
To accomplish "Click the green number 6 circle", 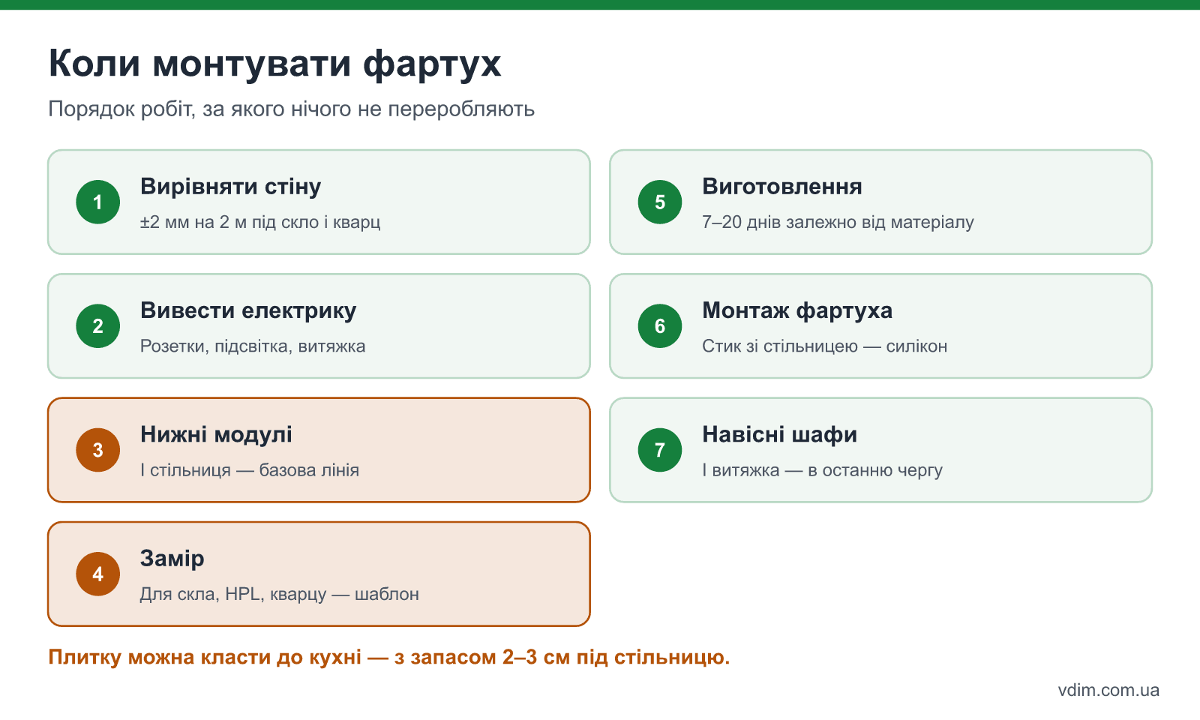I will [x=660, y=326].
